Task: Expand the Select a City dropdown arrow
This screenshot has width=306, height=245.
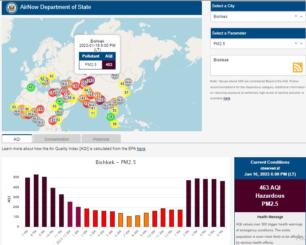Action: [301, 17]
